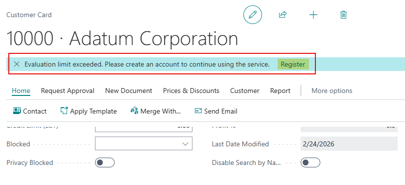The width and height of the screenshot is (405, 185).
Task: Click the 'Last Date Modified' label
Action: (240, 144)
